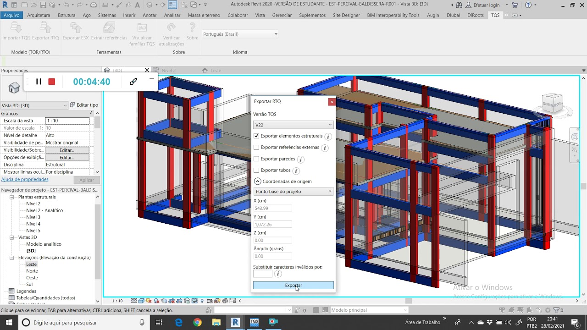Click Exportar RTQ ribbon icon
The width and height of the screenshot is (587, 330).
tap(45, 28)
